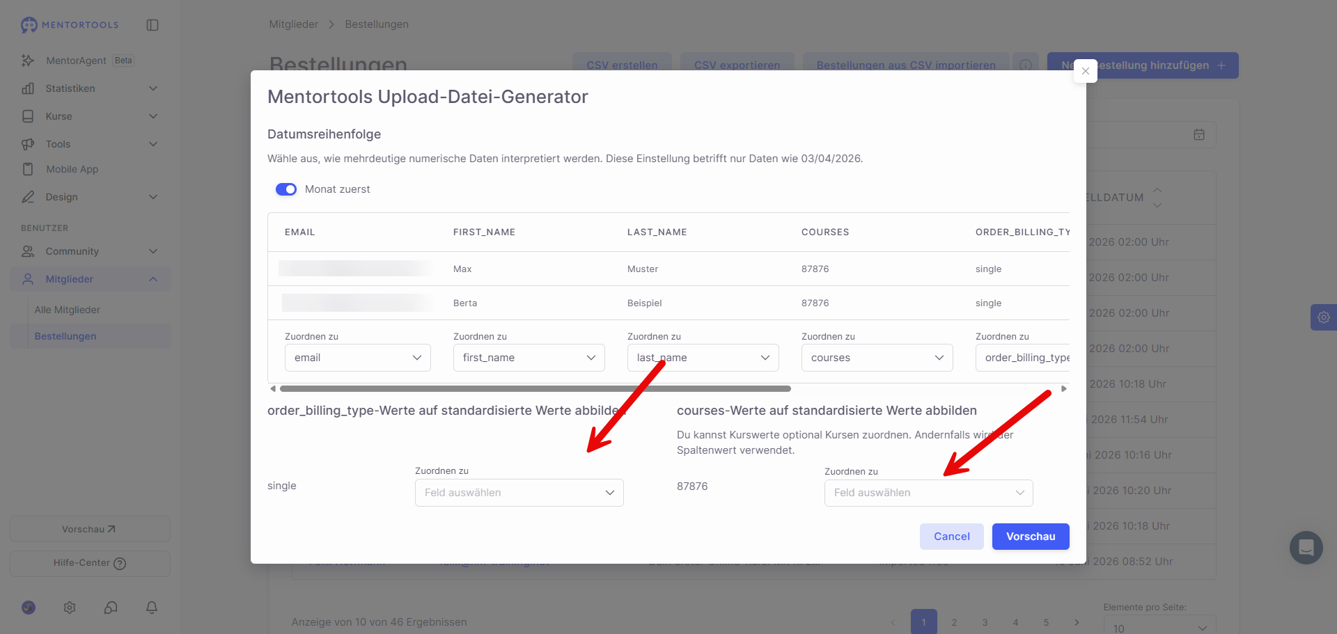
Task: Open the courses mapping dropdown
Action: click(x=877, y=358)
